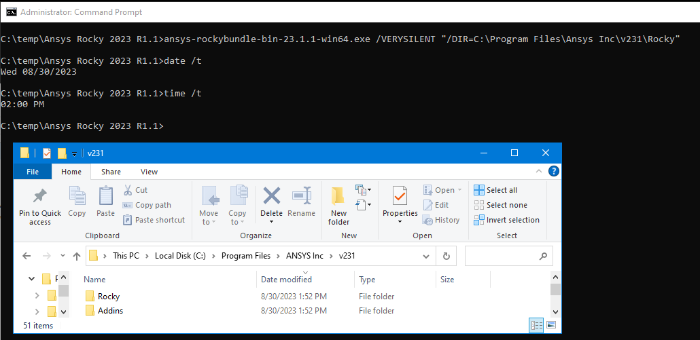Click Select none
This screenshot has height=340, width=700.
[500, 205]
